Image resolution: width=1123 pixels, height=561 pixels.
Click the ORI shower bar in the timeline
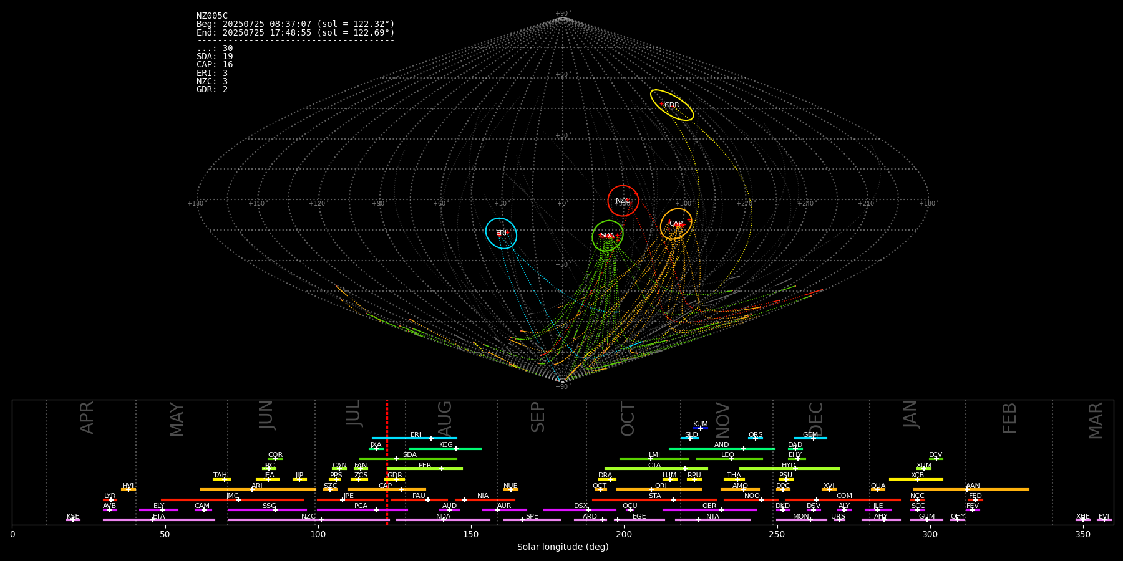pyautogui.click(x=659, y=489)
